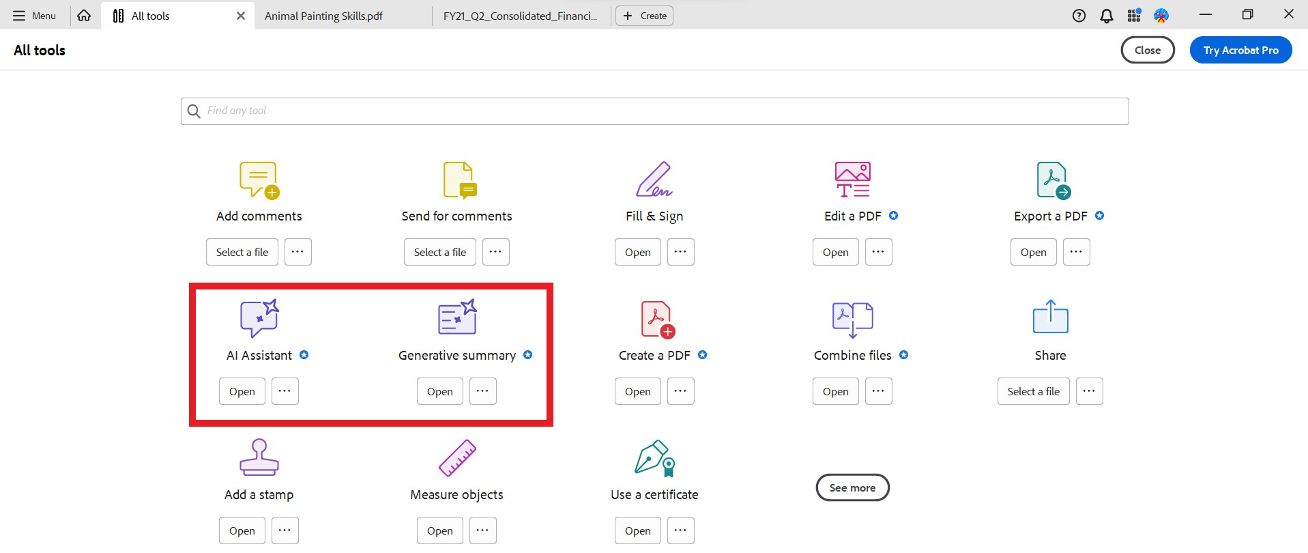Screen dimensions: 1308x553
Task: Close the All tools tab
Action: [x=241, y=16]
